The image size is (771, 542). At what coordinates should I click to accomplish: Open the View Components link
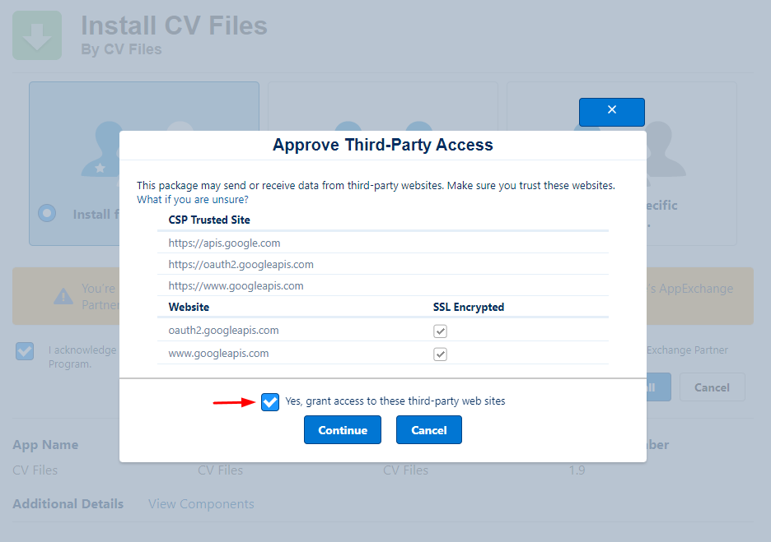point(201,503)
